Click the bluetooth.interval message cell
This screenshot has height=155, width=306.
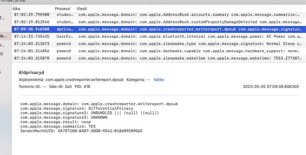tap(190, 37)
